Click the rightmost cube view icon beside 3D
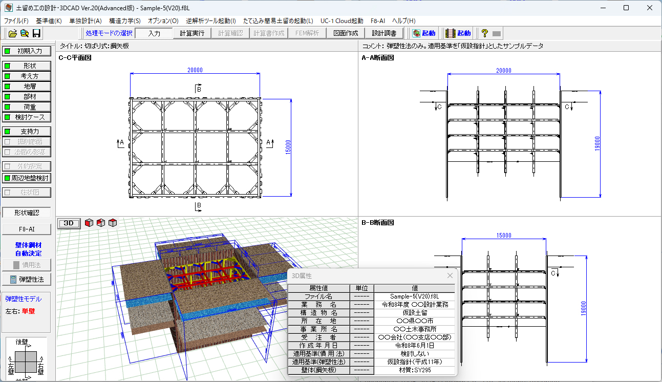Viewport: 662px width, 382px height. tap(113, 223)
